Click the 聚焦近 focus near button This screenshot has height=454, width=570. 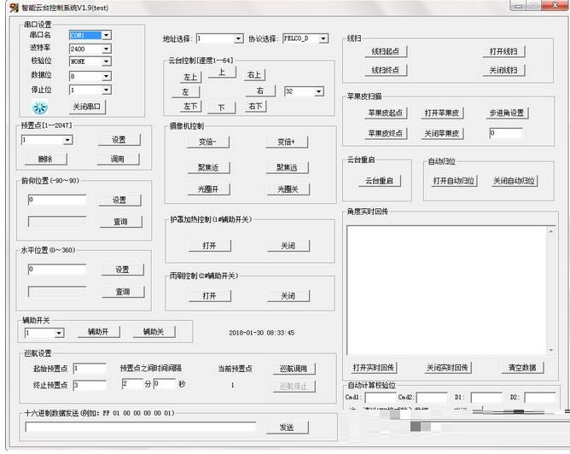coord(208,167)
